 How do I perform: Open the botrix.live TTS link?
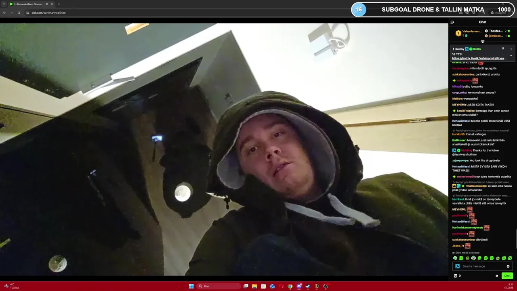[479, 58]
